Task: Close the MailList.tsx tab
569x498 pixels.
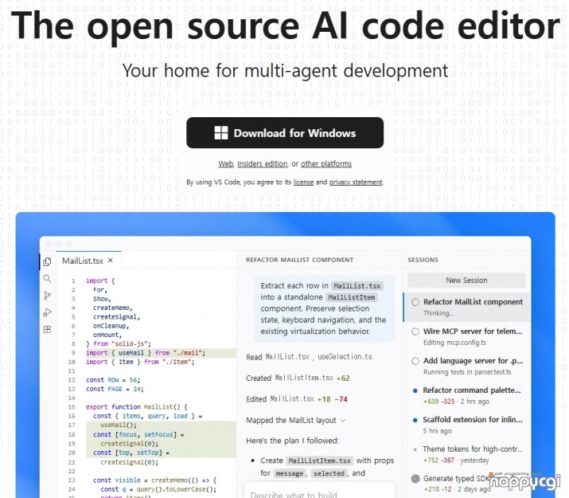Action: tap(111, 261)
